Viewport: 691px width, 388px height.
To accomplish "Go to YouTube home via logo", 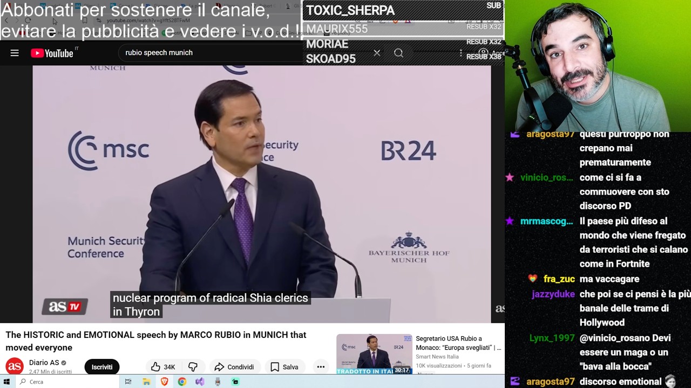I will click(x=52, y=53).
